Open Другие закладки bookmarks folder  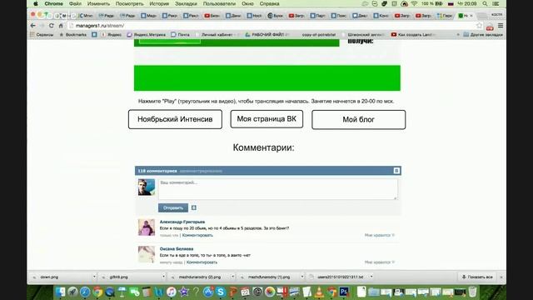pos(483,35)
